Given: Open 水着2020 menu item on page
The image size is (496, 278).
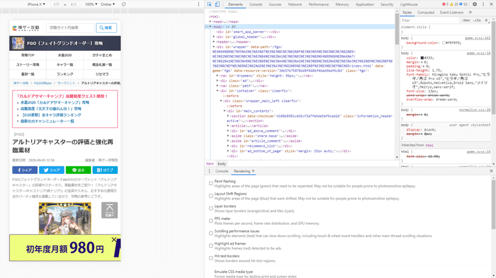Looking at the screenshot, I should pyautogui.click(x=65, y=55).
